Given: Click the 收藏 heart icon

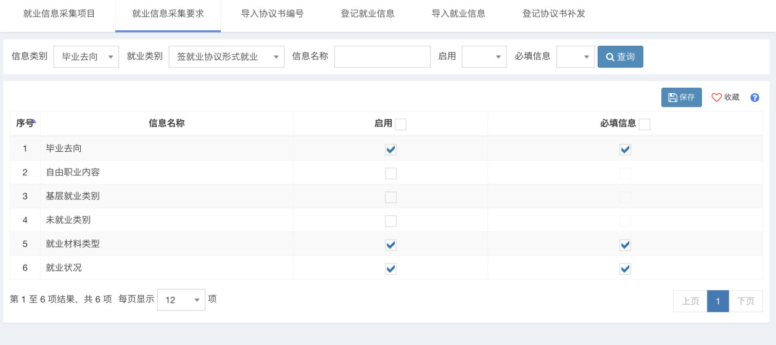Looking at the screenshot, I should (x=717, y=98).
